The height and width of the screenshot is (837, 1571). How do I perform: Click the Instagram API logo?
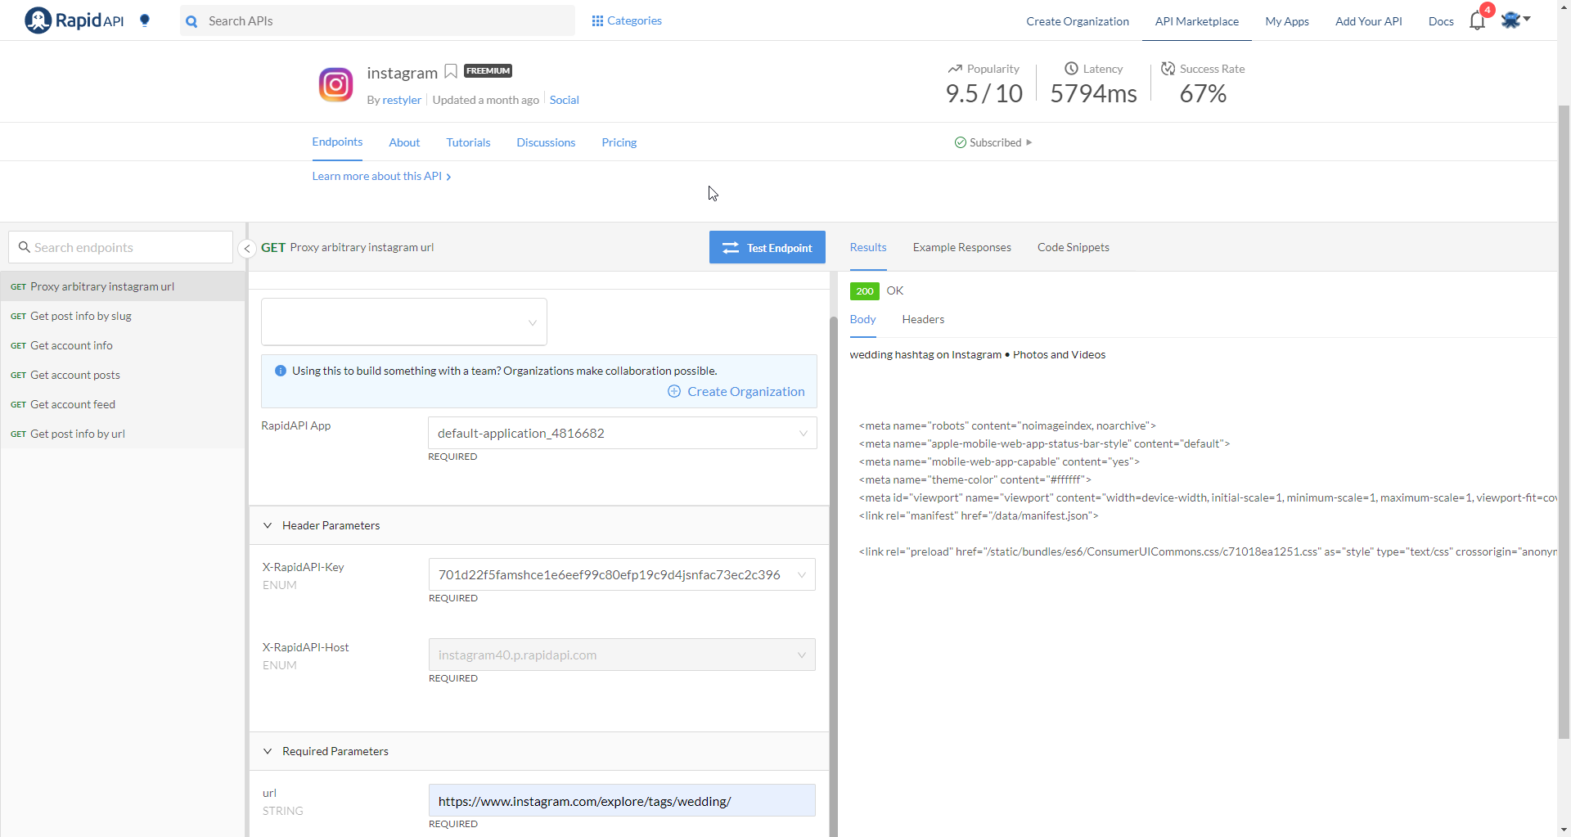tap(335, 83)
